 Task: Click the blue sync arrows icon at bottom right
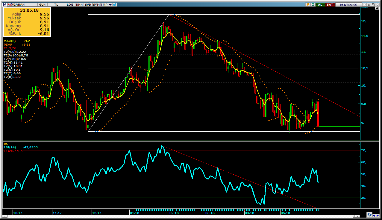click(x=369, y=214)
